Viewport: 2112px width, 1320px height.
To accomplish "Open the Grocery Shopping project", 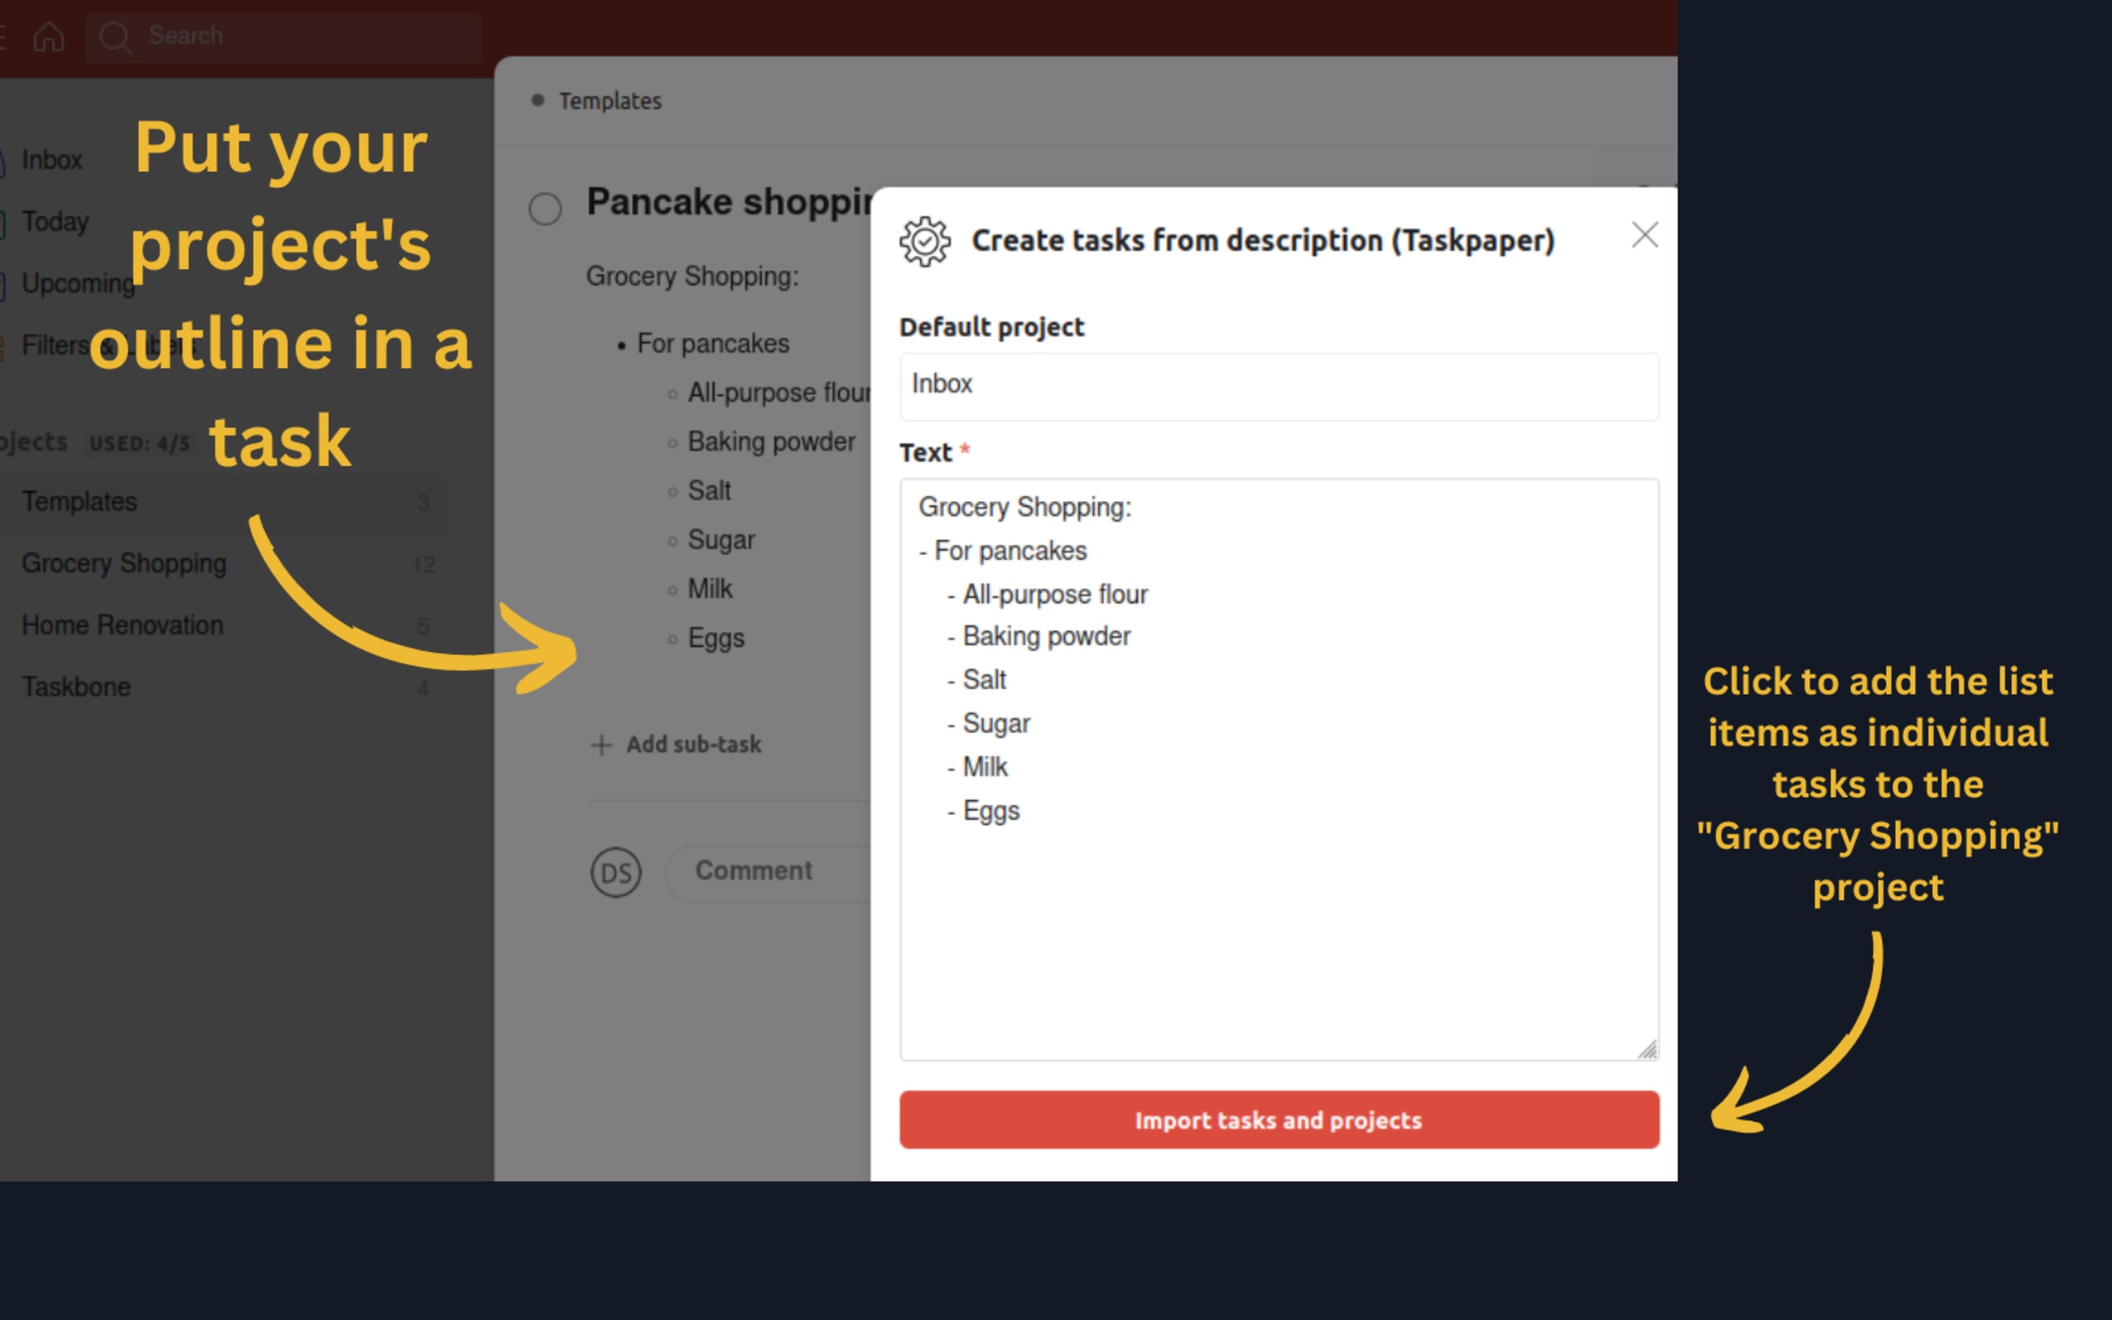I will [123, 563].
